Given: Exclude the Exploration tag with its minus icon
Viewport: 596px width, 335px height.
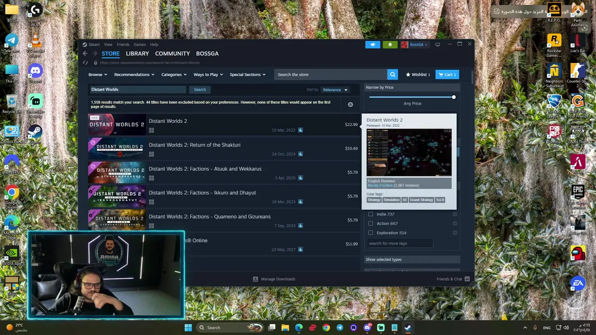Looking at the screenshot, I should 455,233.
